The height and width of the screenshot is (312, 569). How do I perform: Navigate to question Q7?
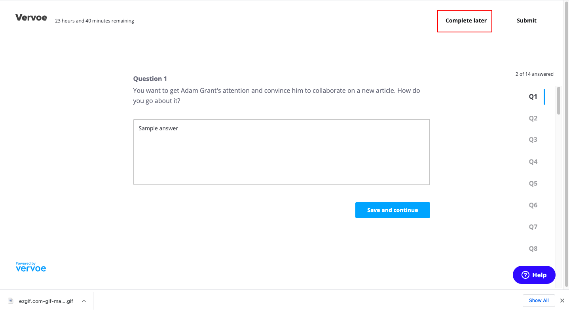click(x=533, y=227)
